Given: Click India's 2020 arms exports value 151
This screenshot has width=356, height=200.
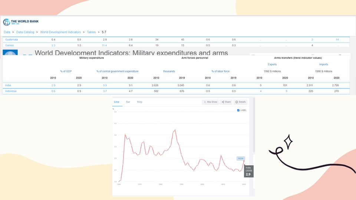Looking at the screenshot, I should pyautogui.click(x=285, y=86).
